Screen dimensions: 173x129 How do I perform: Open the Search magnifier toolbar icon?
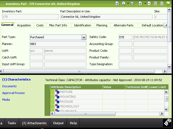(x=123, y=4)
